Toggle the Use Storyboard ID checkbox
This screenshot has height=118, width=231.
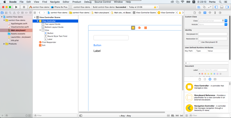pos(199,42)
